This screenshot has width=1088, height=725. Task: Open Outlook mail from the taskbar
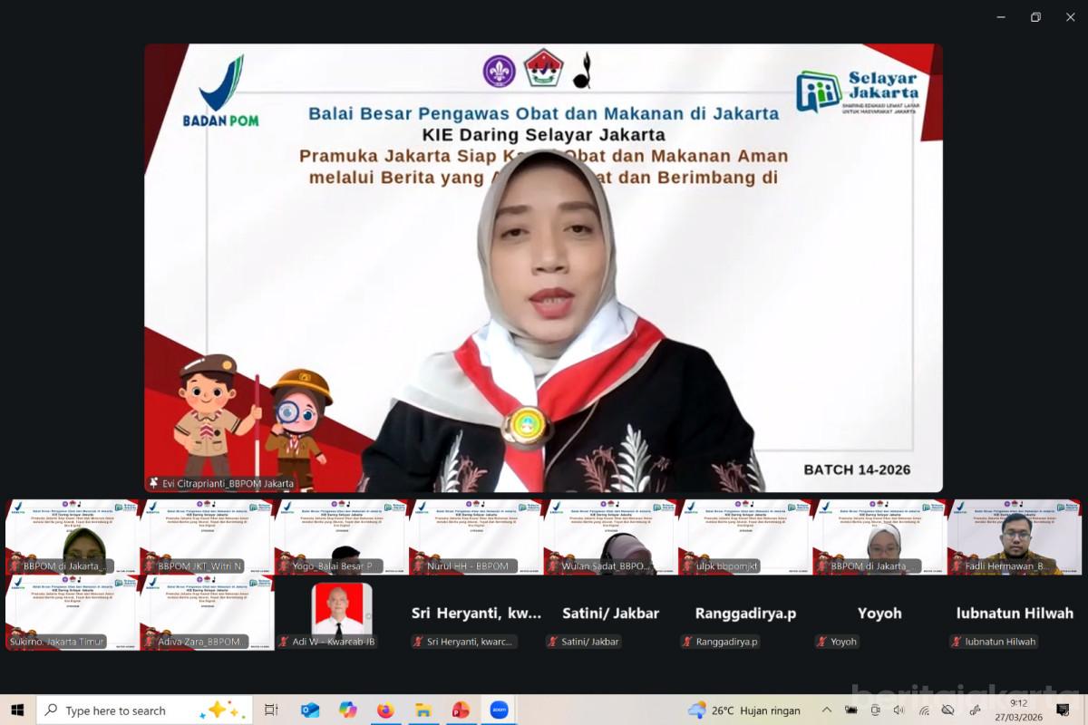click(x=308, y=710)
